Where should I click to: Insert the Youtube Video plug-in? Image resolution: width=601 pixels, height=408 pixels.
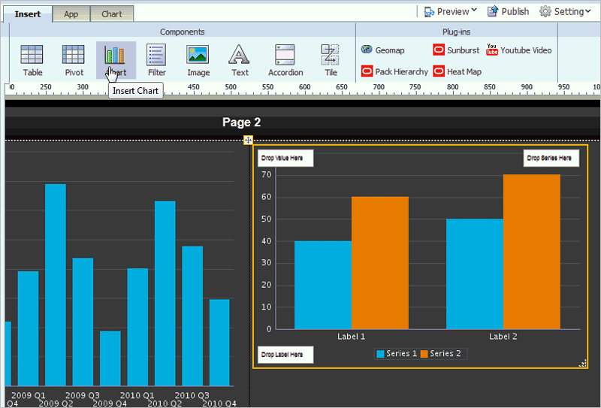tap(519, 50)
